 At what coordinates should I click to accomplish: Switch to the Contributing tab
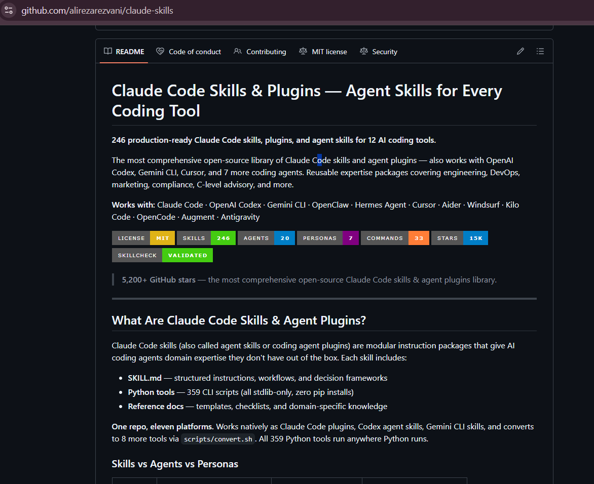click(x=260, y=52)
